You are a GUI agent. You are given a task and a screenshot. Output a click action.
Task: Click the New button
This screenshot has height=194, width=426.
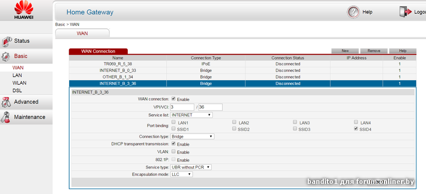click(345, 50)
